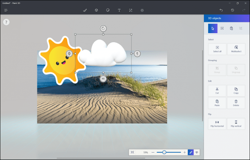
Task: Click the zoom slider thumb
Action: click(164, 152)
